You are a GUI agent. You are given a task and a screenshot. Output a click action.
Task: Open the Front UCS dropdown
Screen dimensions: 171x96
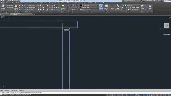(x=75, y=10)
